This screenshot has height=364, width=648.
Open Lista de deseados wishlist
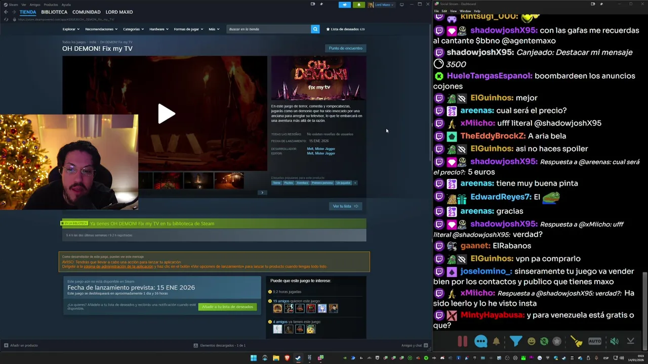click(345, 29)
